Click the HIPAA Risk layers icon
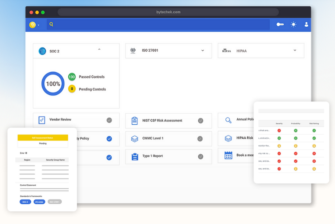 (228, 139)
